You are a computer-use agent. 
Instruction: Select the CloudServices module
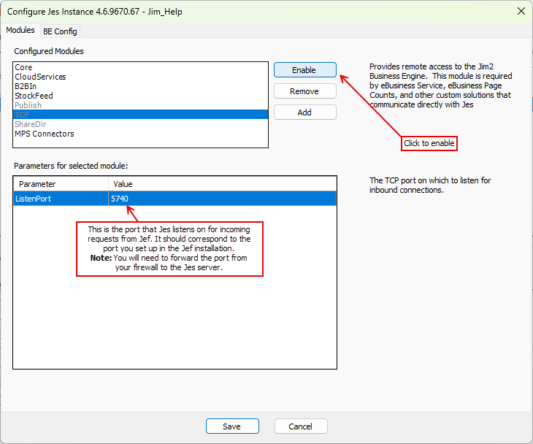tap(140, 77)
